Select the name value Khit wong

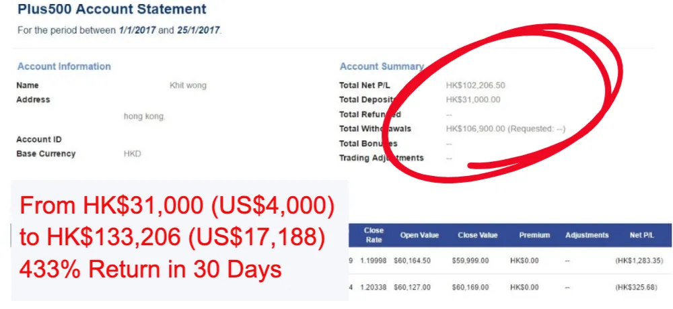pos(188,85)
